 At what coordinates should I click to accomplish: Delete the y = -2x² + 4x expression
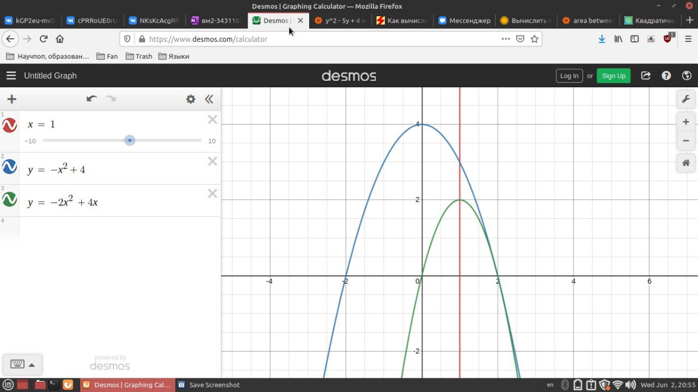click(x=213, y=194)
